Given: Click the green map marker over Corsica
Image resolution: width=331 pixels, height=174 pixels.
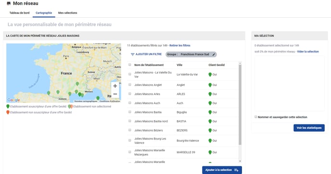Looking at the screenshot, I should point(98,98).
